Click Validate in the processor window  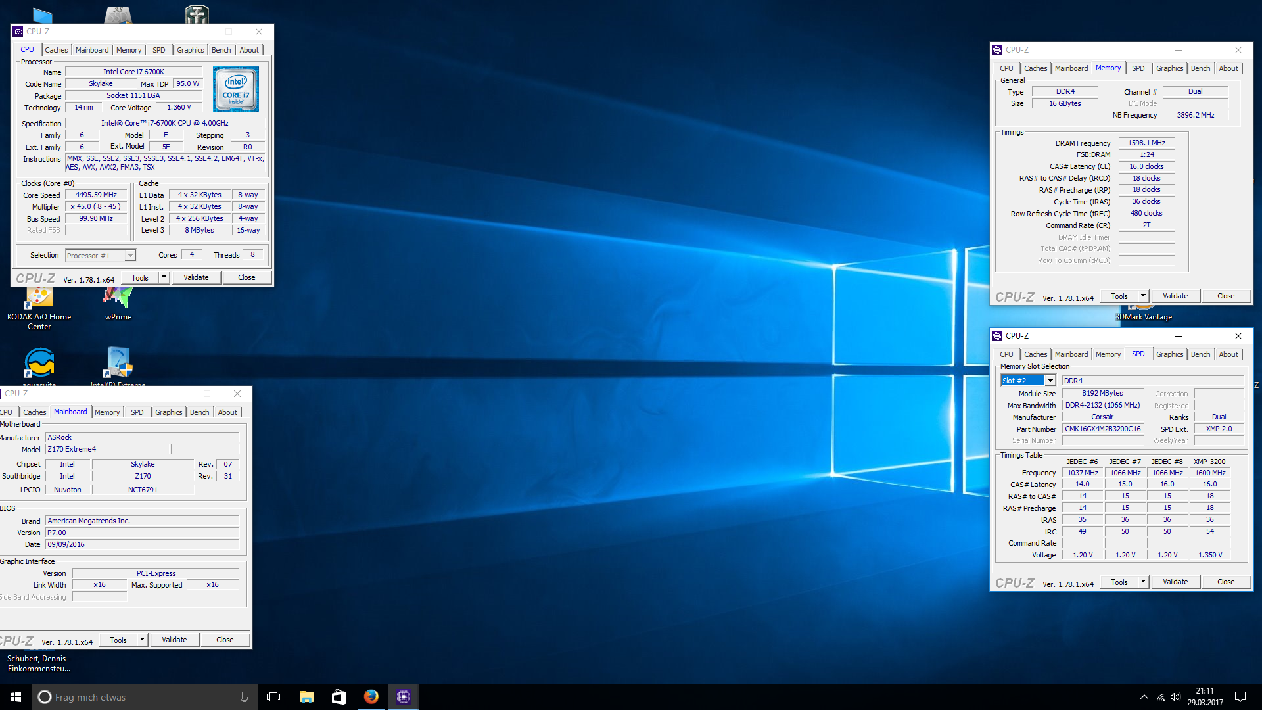click(196, 278)
